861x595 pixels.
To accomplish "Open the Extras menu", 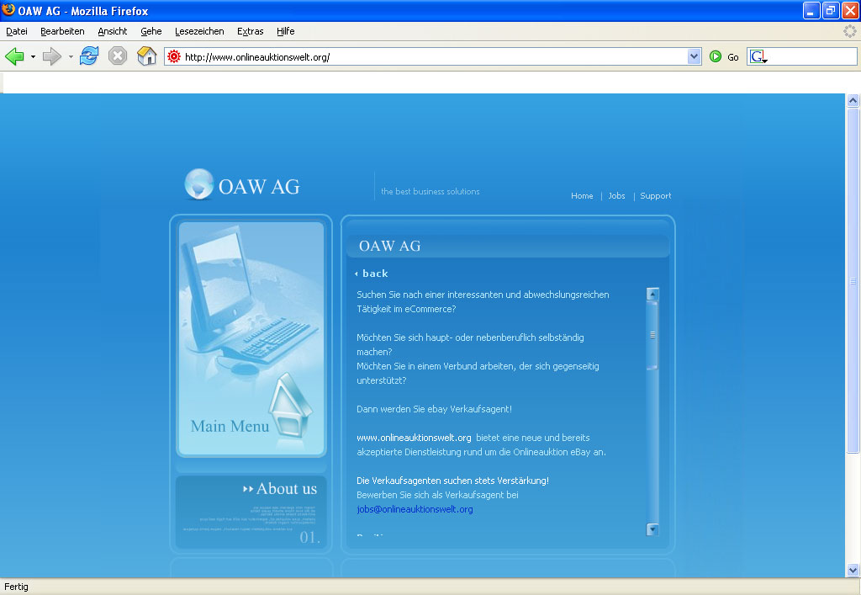I will tap(250, 31).
